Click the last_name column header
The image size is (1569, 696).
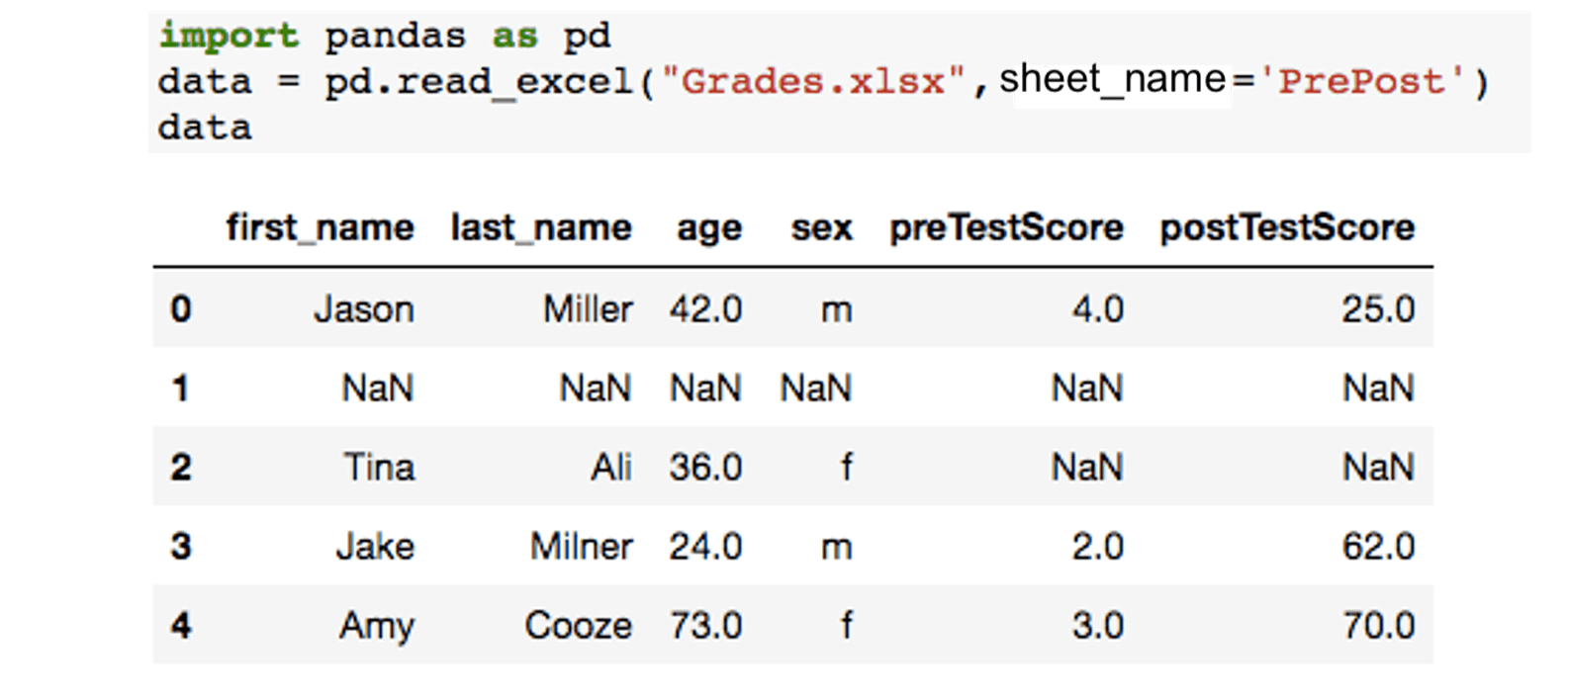coord(540,228)
